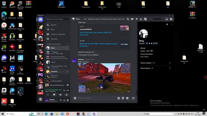207x116 pixels.
Task: Start a video call with Deny
Action: (132, 19)
